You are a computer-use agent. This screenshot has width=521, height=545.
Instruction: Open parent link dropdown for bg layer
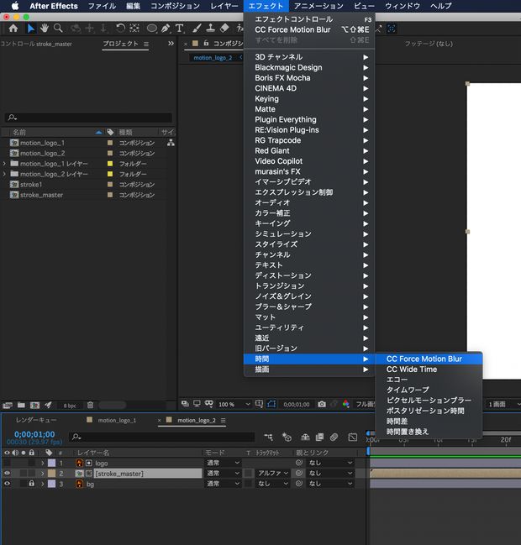329,484
